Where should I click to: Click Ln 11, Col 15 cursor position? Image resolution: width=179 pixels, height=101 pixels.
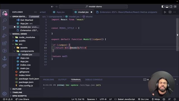click(78, 99)
